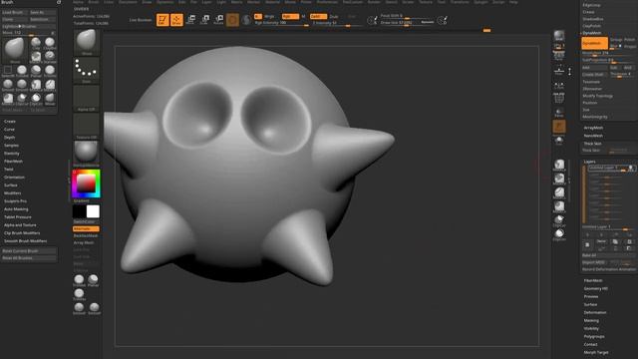Open the current brush thumbnail on left shelf

click(x=87, y=42)
